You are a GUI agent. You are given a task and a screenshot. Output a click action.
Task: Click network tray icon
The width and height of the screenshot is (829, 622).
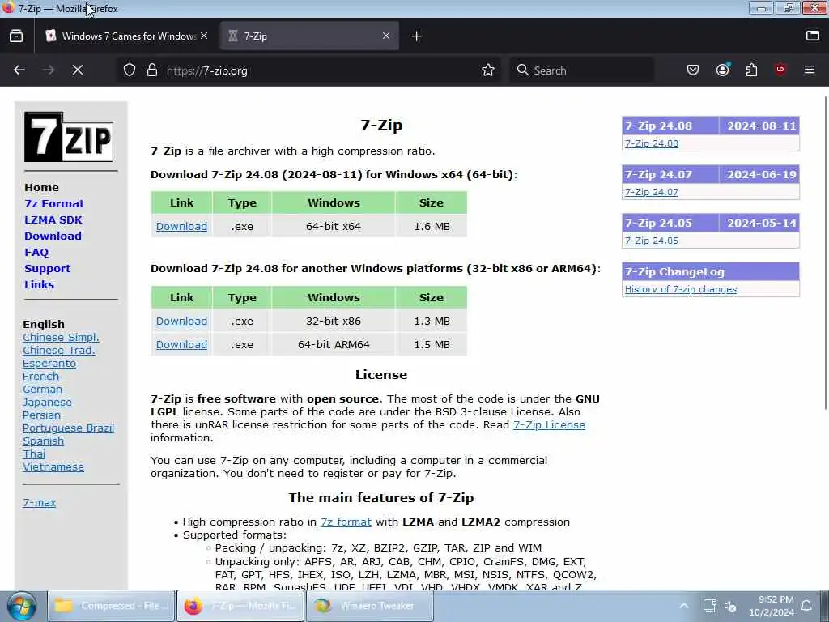click(x=709, y=606)
